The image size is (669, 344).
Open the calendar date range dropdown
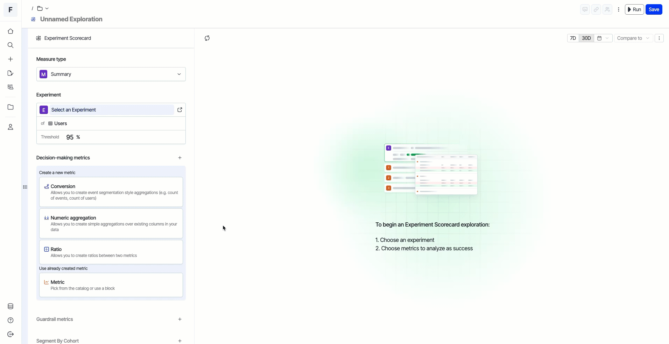pyautogui.click(x=603, y=38)
